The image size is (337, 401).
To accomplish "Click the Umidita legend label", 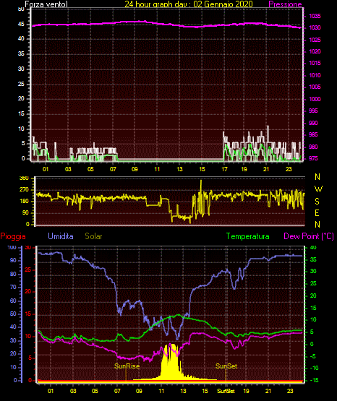I will coord(61,236).
